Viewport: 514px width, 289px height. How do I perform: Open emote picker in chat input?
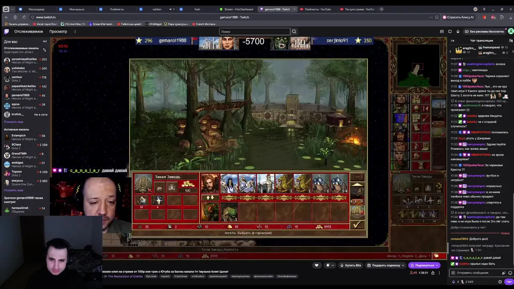510,273
